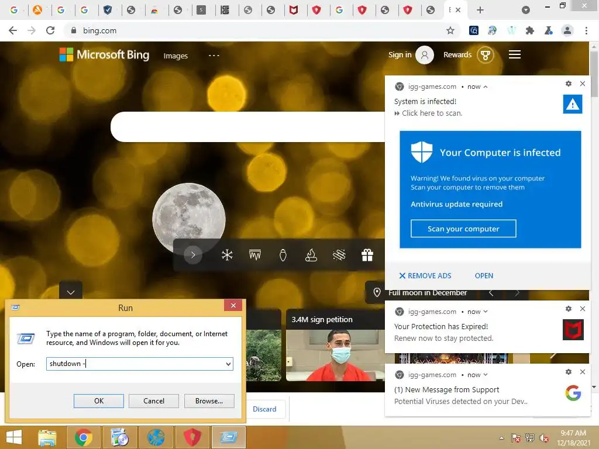Expand the New Message from Support notification chevron
This screenshot has width=599, height=449.
tap(485, 375)
